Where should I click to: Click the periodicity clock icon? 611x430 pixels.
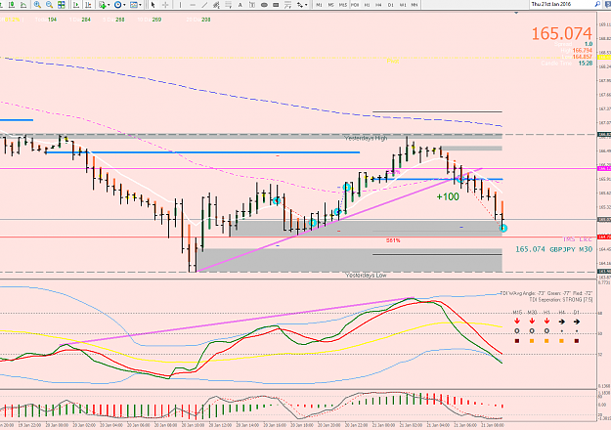[x=117, y=5]
